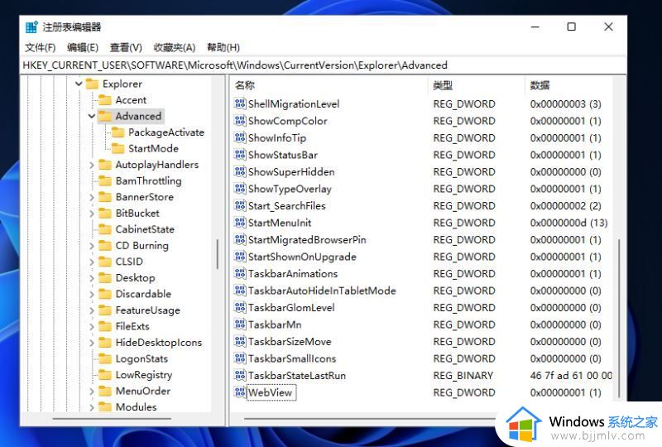Screen dimensions: 662x447
Task: Click the DWORD icon beside TaskbarMn
Action: 240,324
